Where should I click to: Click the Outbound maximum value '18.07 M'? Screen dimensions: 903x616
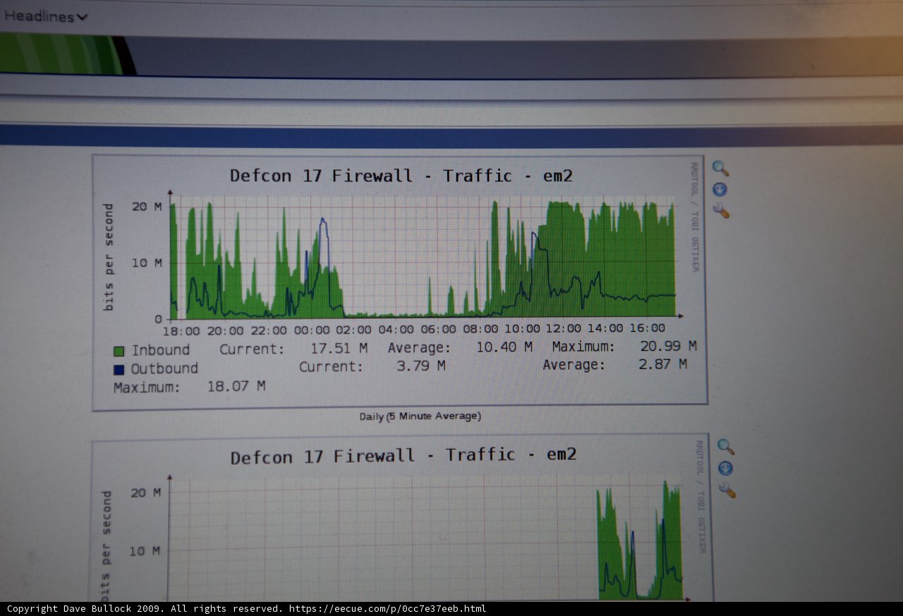(236, 386)
